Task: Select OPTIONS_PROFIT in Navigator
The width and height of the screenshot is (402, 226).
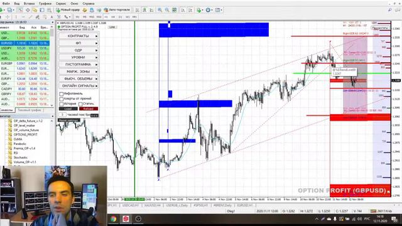Action: pyautogui.click(x=25, y=134)
